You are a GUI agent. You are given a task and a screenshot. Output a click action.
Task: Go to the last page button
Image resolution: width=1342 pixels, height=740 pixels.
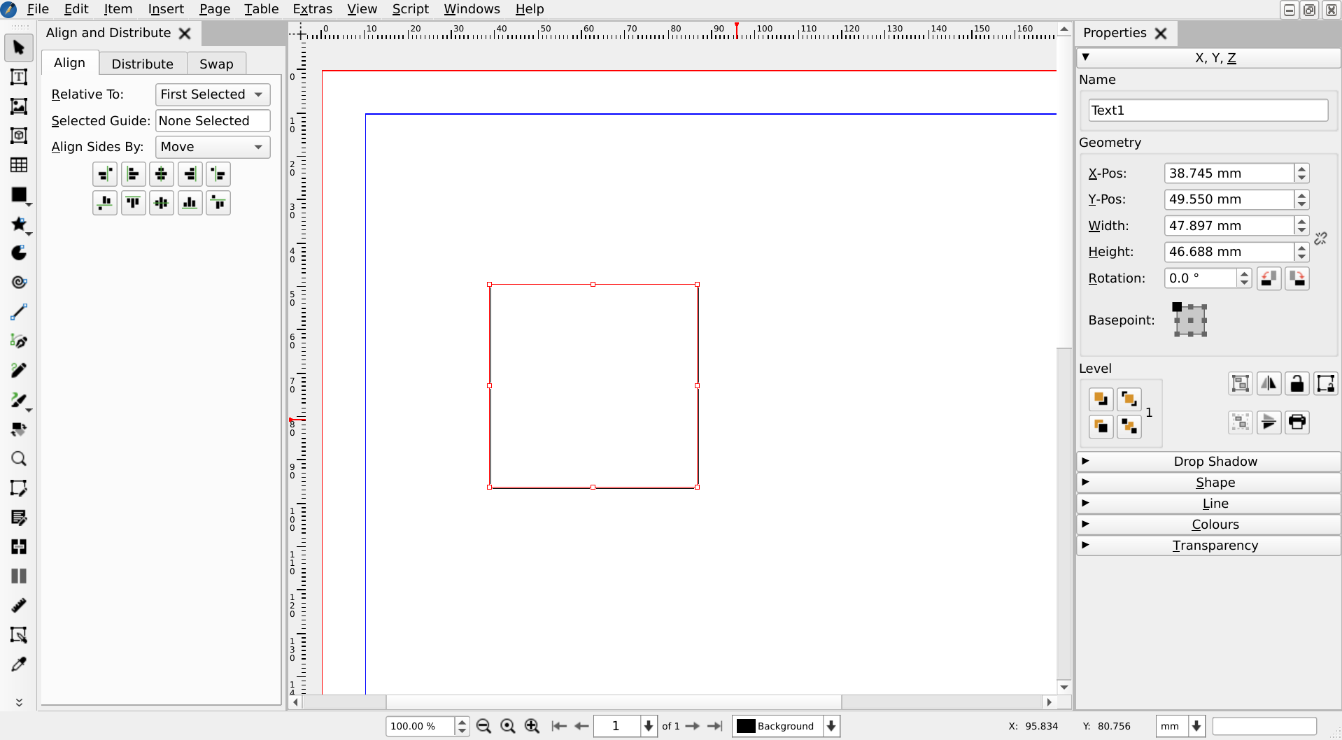[714, 726]
